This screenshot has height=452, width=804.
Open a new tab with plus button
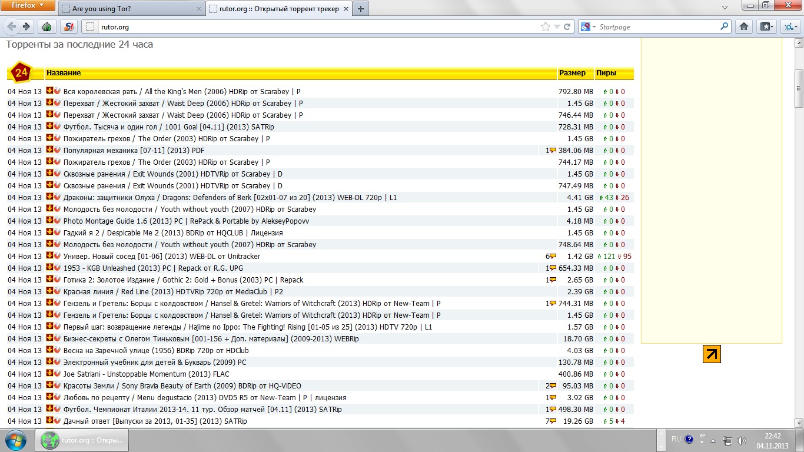(360, 9)
